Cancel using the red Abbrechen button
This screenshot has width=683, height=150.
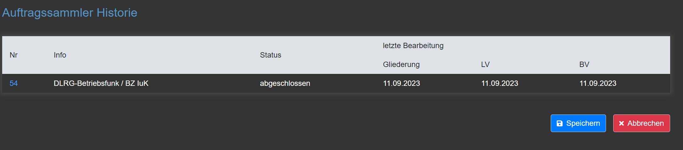pos(641,123)
